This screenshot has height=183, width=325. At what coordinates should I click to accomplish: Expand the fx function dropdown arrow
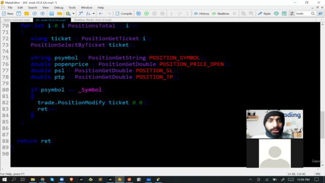93,14
